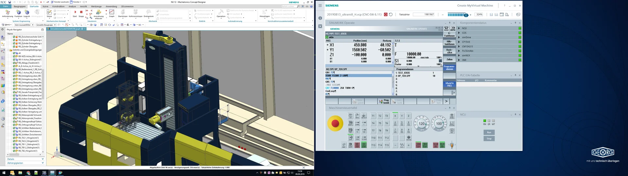The width and height of the screenshot is (628, 176).
Task: Click the green SPINDLE START key
Action: [425, 145]
